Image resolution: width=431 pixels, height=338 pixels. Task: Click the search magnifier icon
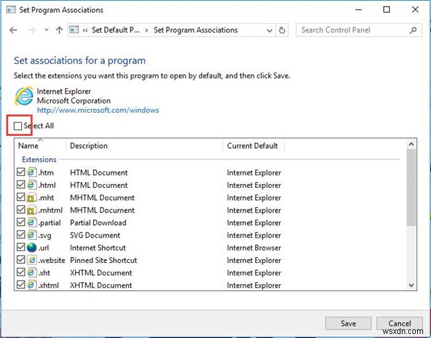click(413, 31)
